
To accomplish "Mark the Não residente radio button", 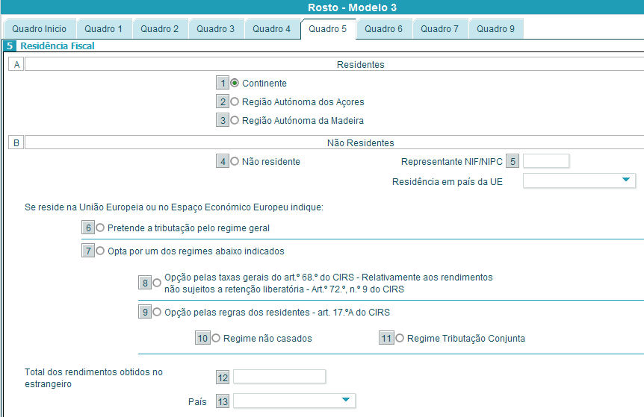I will pos(235,161).
